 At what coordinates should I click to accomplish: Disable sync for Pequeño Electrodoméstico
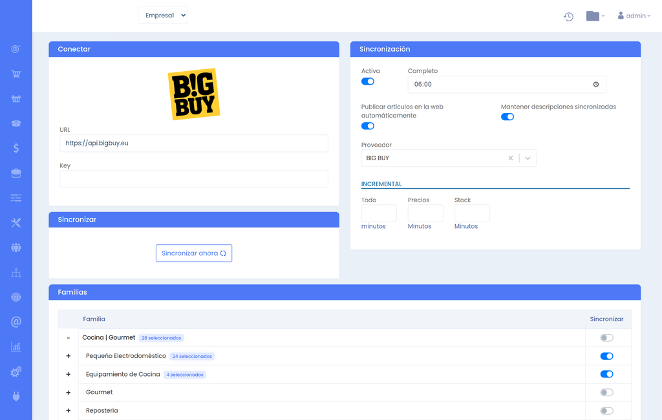[x=606, y=356]
